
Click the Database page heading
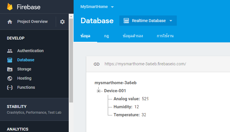coord(97,21)
